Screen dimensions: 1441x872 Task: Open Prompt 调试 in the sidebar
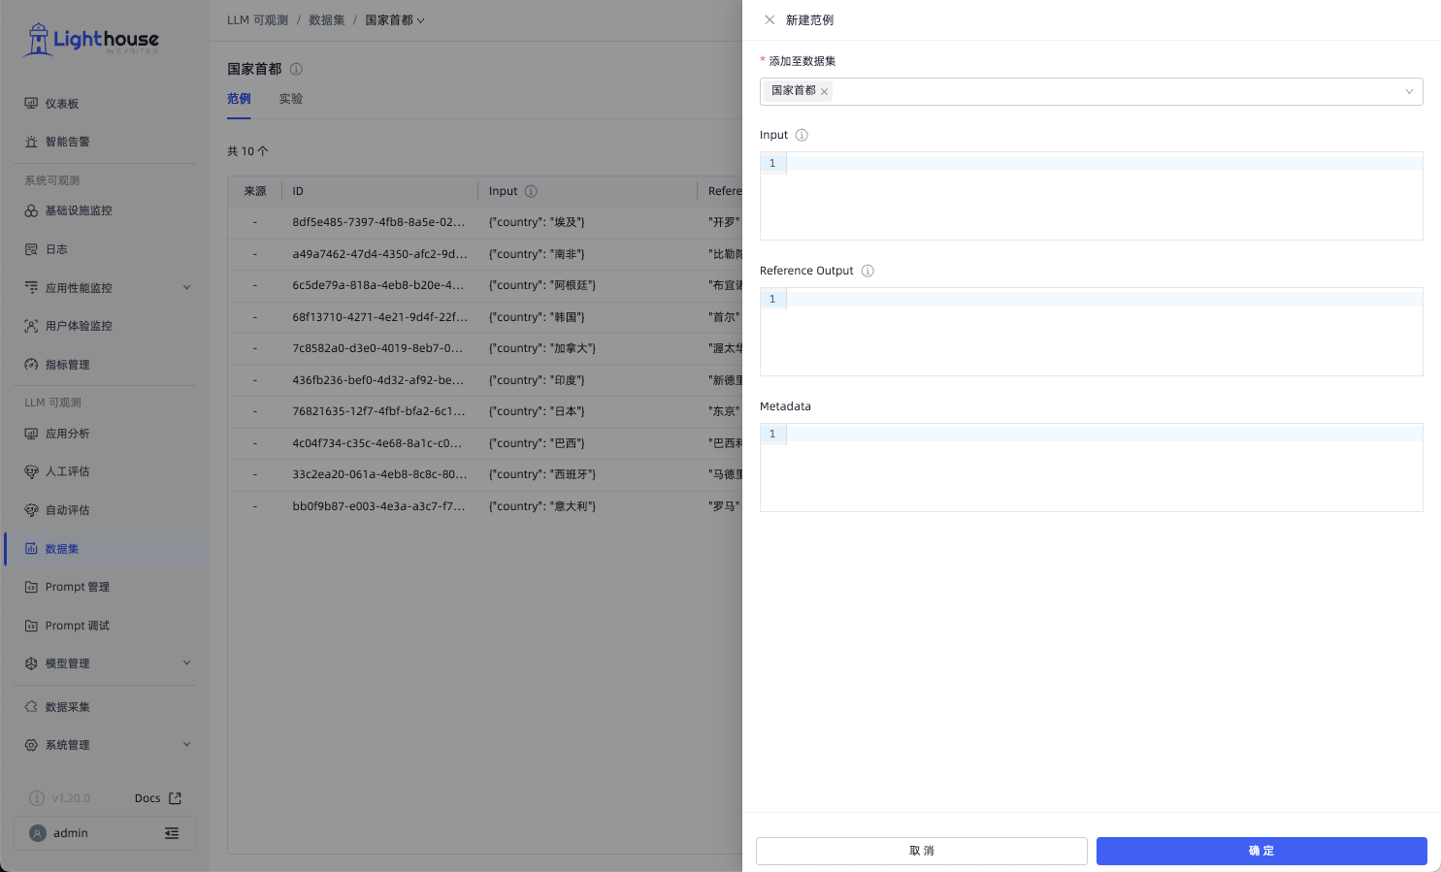click(x=105, y=626)
